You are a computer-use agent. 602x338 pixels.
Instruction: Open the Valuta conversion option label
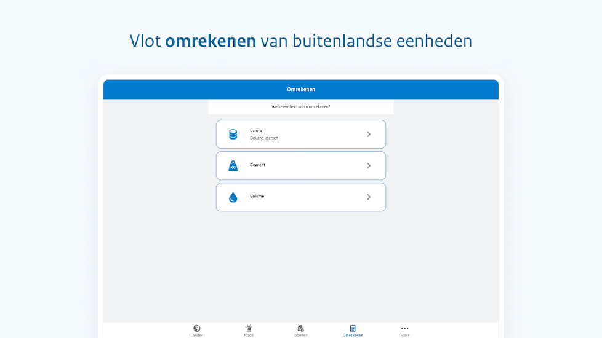pyautogui.click(x=255, y=130)
